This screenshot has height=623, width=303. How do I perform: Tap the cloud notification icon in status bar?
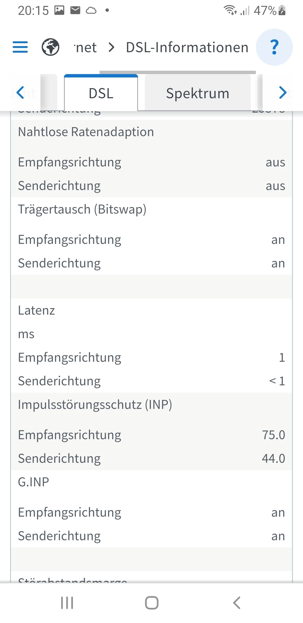(91, 11)
